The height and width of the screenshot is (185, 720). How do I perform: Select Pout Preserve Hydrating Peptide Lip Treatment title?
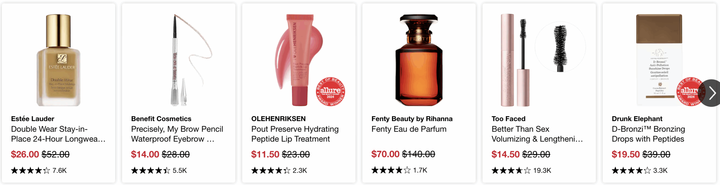point(295,134)
